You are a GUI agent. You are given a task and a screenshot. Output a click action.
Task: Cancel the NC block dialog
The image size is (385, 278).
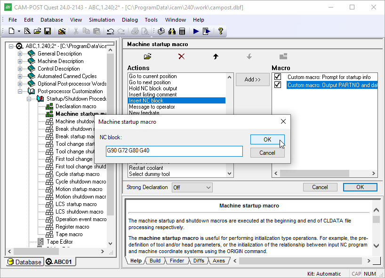click(x=267, y=153)
